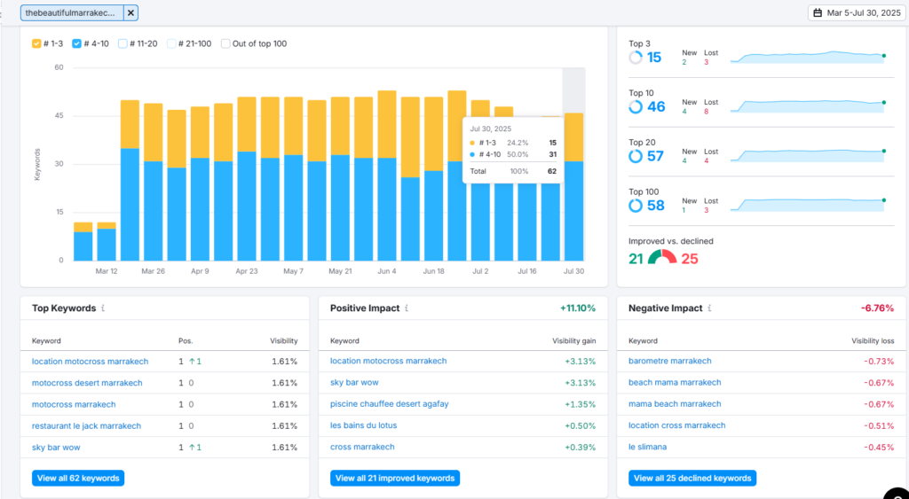Click the Top Keywords info icon
Image resolution: width=909 pixels, height=499 pixels.
[x=103, y=308]
